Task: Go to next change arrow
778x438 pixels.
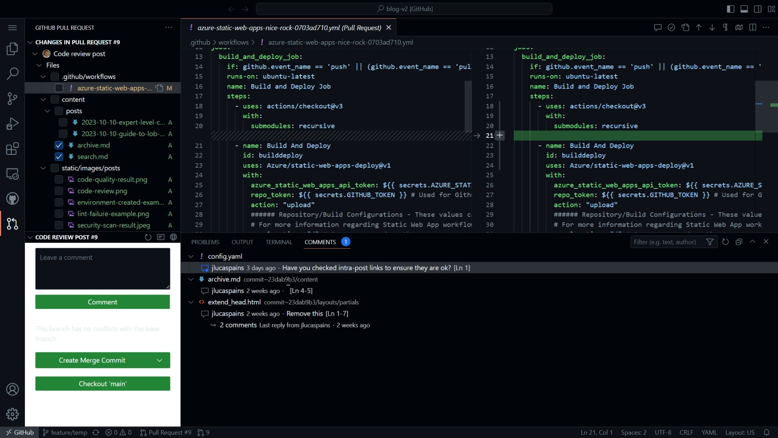Action: tap(712, 28)
